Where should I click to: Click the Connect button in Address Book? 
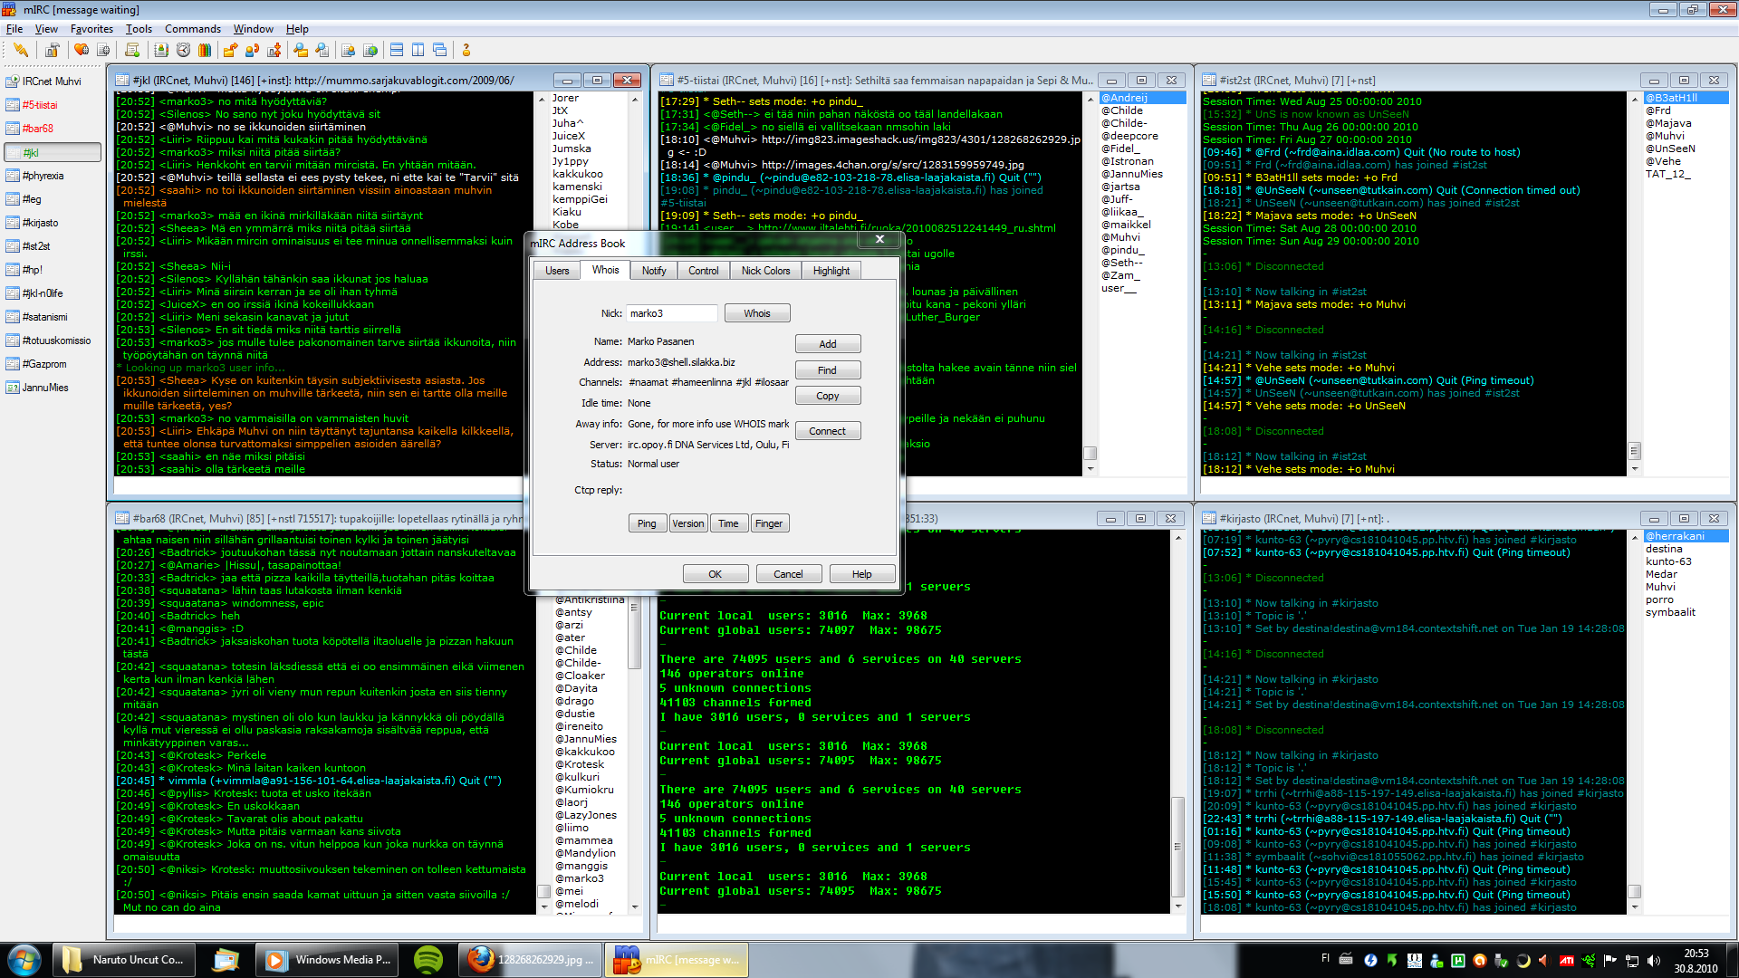click(827, 431)
